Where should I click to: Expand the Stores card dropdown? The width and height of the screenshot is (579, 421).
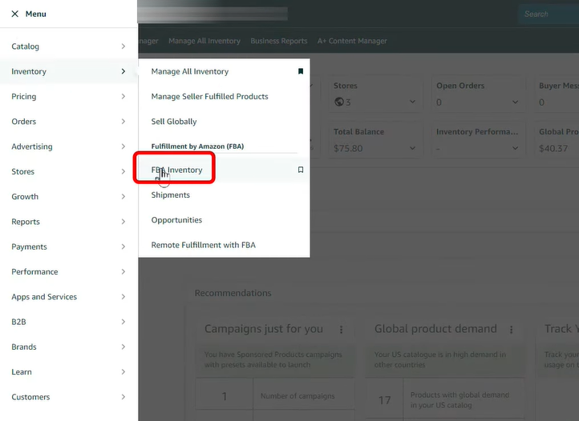click(412, 102)
